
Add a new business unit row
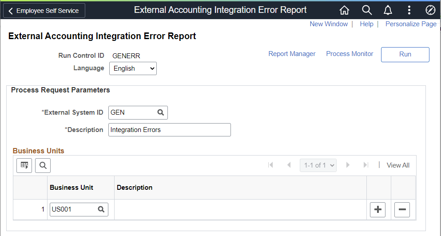[x=377, y=209]
